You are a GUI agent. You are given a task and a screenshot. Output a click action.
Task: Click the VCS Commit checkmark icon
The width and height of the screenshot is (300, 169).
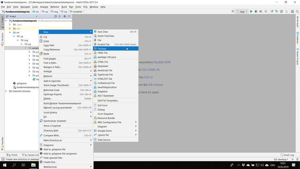pyautogui.click(x=277, y=11)
